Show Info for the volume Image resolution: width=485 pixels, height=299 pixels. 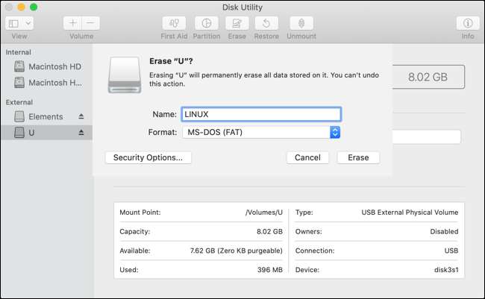468,23
